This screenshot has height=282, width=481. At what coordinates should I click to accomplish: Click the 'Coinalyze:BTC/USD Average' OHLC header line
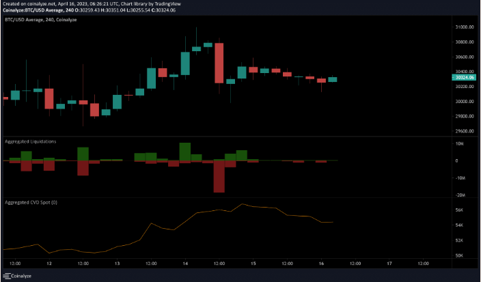tap(89, 10)
